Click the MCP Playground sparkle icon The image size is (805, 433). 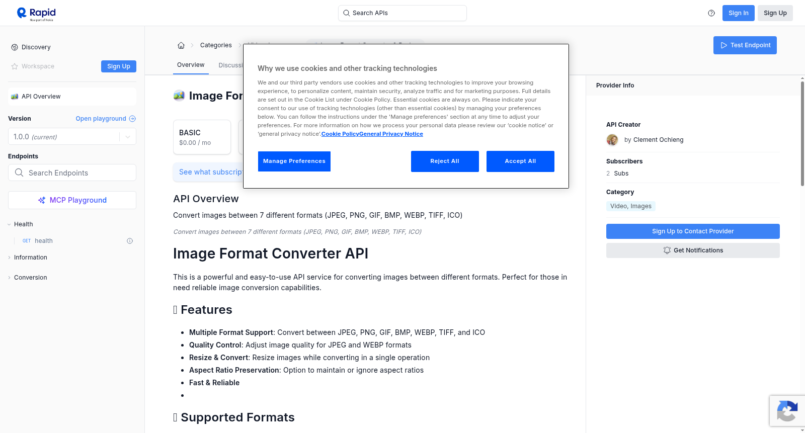(42, 200)
